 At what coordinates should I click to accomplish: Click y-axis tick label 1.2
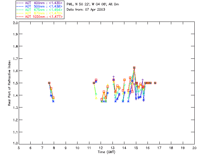(15, 120)
